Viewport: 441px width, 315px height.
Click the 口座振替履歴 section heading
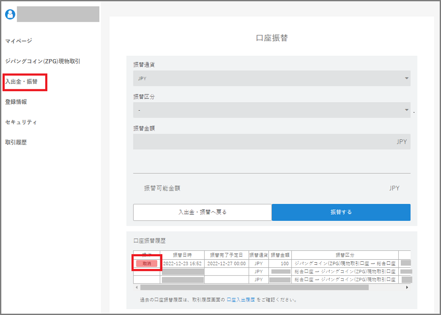[150, 241]
